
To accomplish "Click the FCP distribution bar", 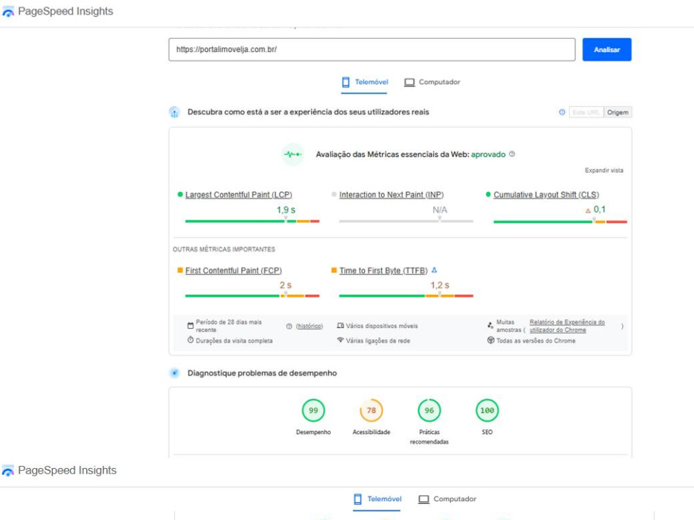I will click(x=253, y=295).
